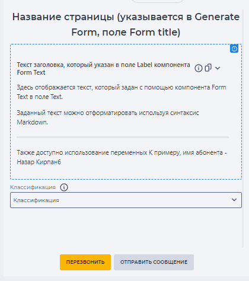This screenshot has height=281, width=249.
Task: Click the rounded pill button at top edge
Action: click(x=158, y=1)
